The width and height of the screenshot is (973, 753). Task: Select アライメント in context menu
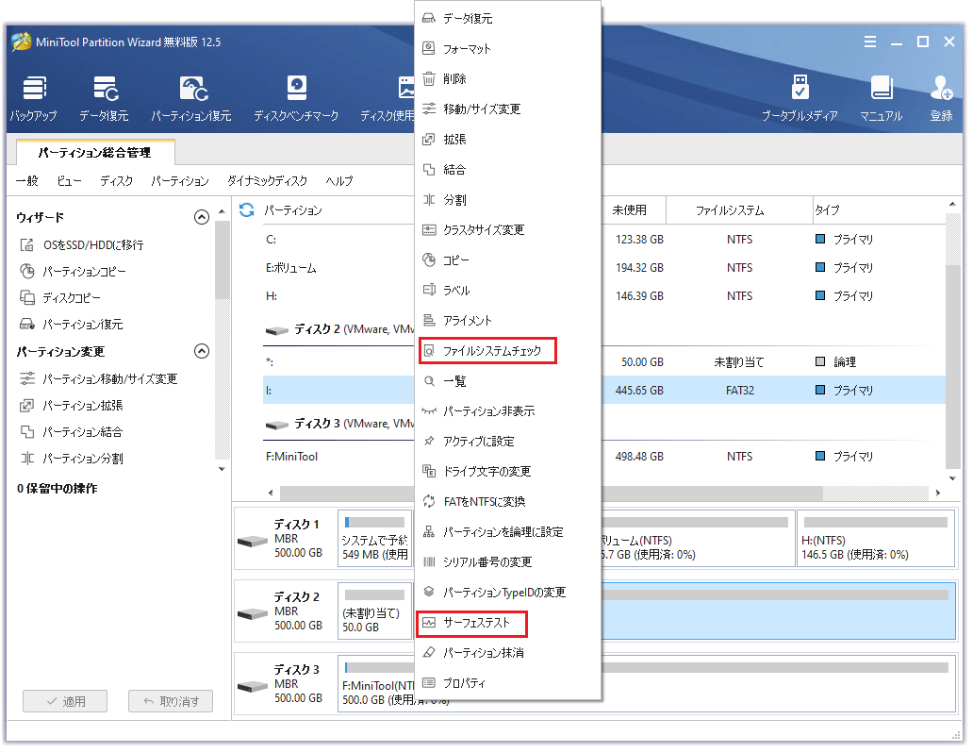pyautogui.click(x=507, y=321)
